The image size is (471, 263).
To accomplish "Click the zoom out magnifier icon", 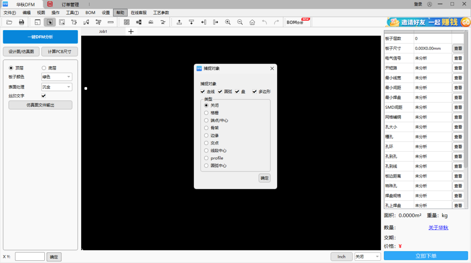I will [x=240, y=22].
